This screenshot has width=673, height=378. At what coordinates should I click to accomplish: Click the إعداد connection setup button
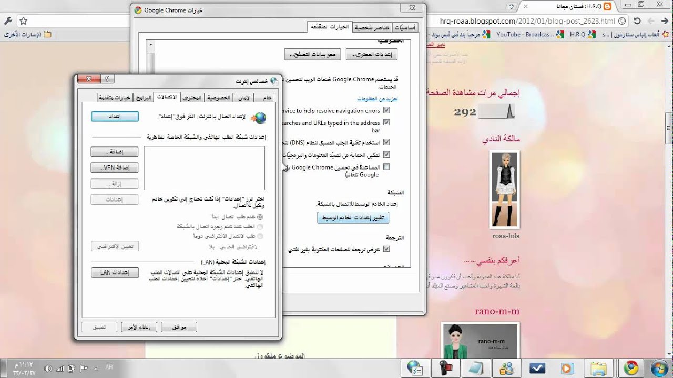coord(115,117)
